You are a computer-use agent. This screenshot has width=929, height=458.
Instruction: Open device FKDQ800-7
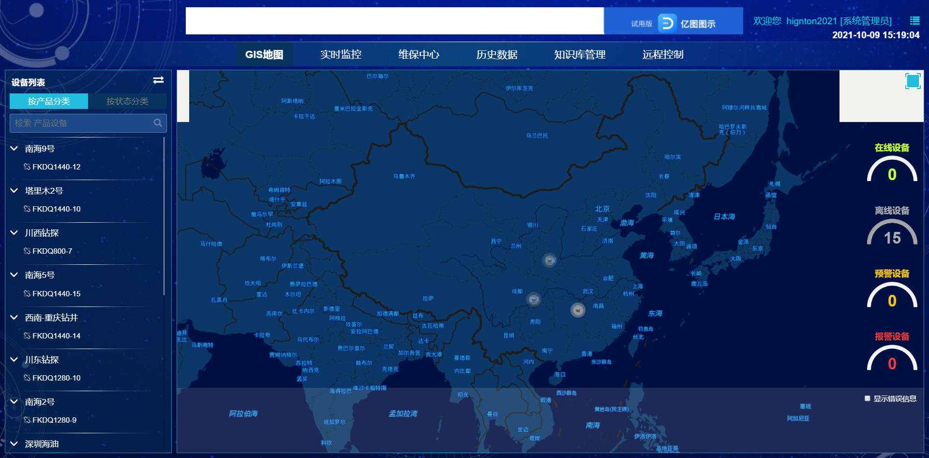(52, 251)
